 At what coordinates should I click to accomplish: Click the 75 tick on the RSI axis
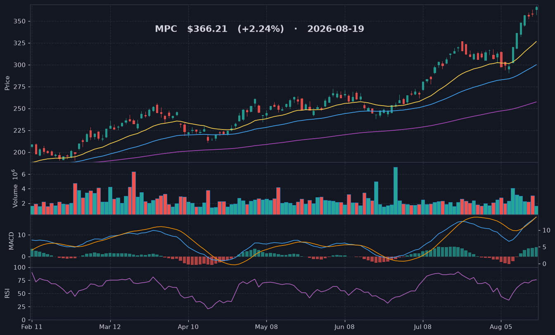(23, 281)
